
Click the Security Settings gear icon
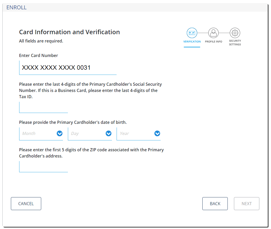point(235,33)
